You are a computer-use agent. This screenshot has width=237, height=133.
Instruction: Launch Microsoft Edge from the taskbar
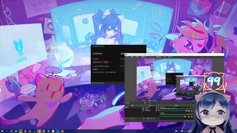pos(11,131)
